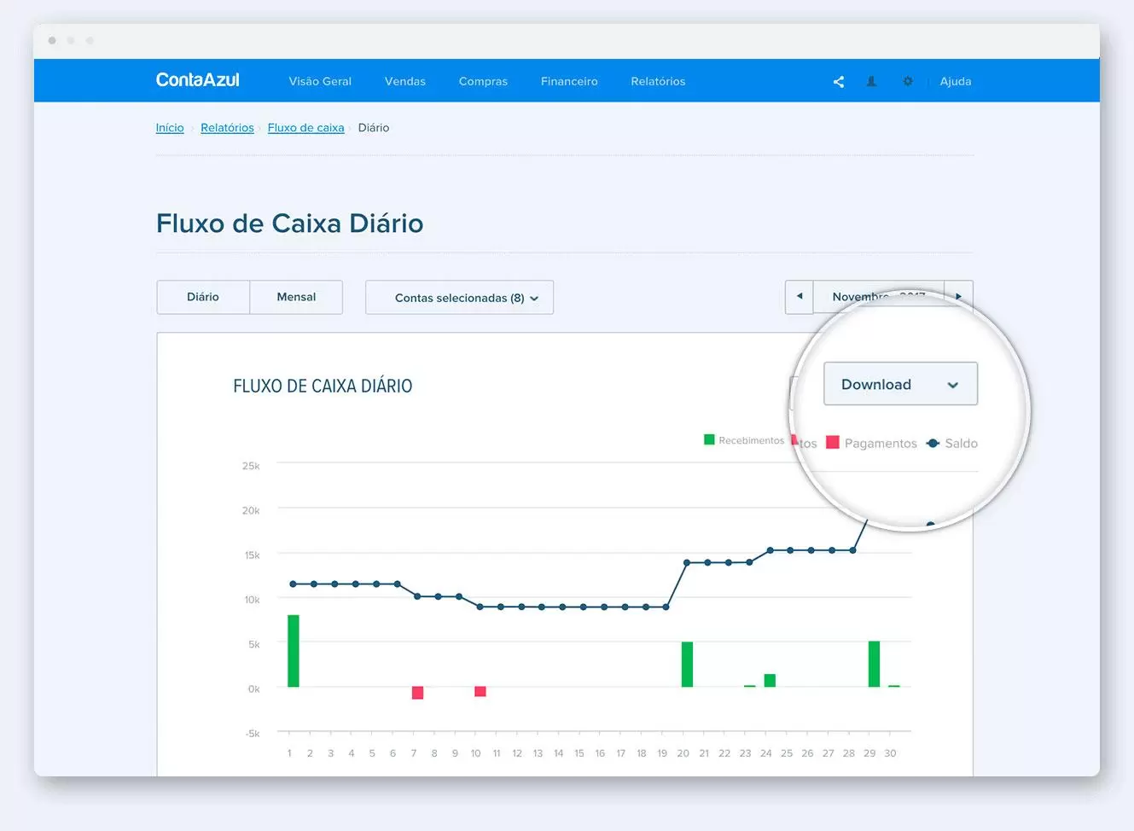Image resolution: width=1134 pixels, height=831 pixels.
Task: Click the -5k axis label
Action: click(x=253, y=734)
